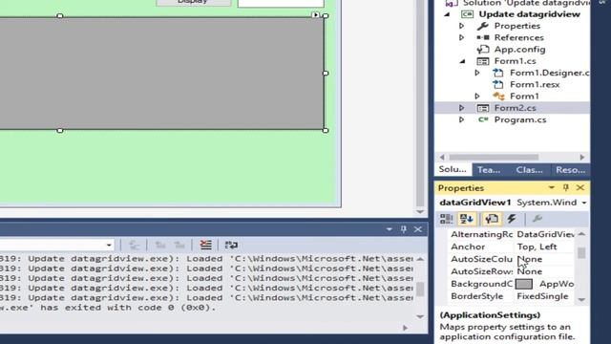Expand the Program.cs node
The image size is (611, 344).
[462, 119]
